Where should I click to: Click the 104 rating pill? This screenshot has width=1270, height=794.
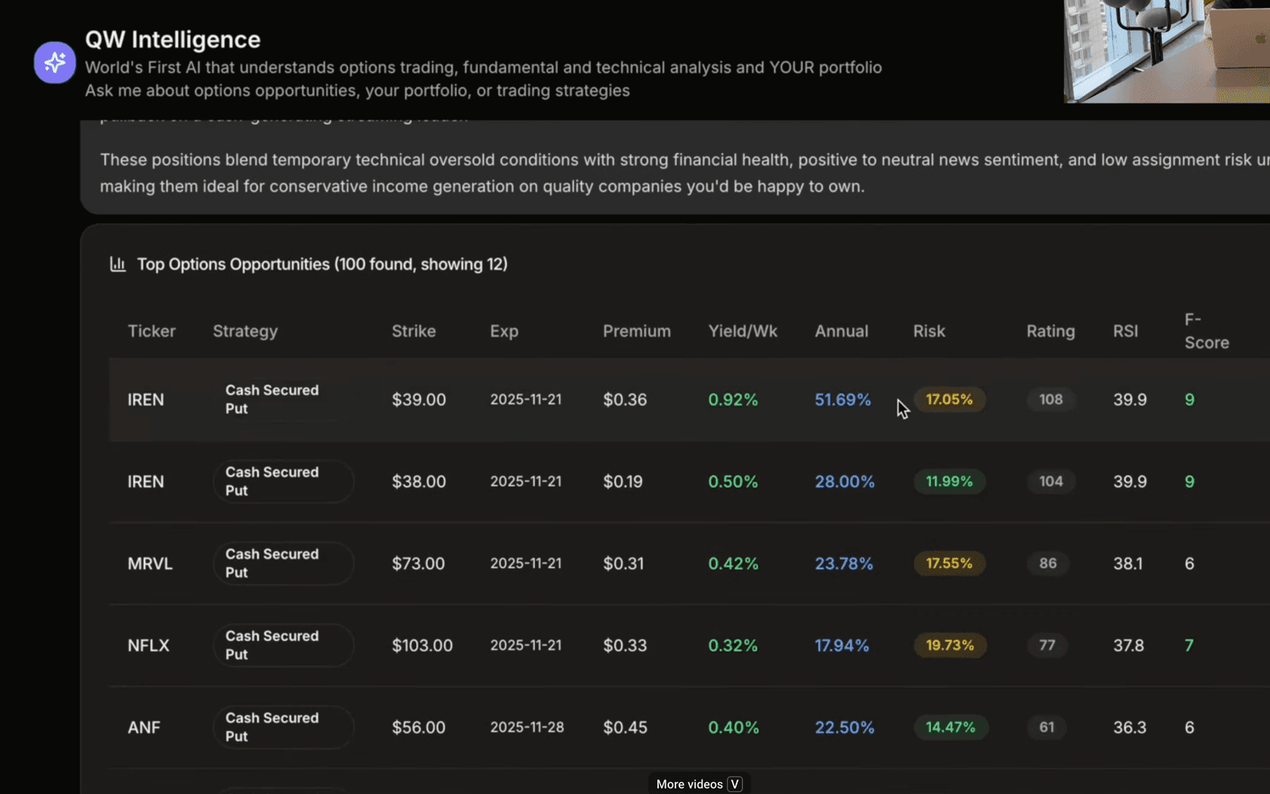[1051, 481]
